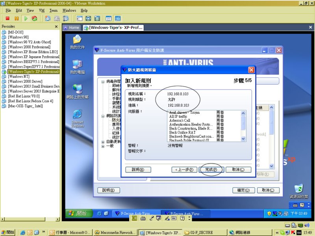Click the VMware hard disk status icon
Screen dimensions: 315x236
pyautogui.click(x=287, y=225)
